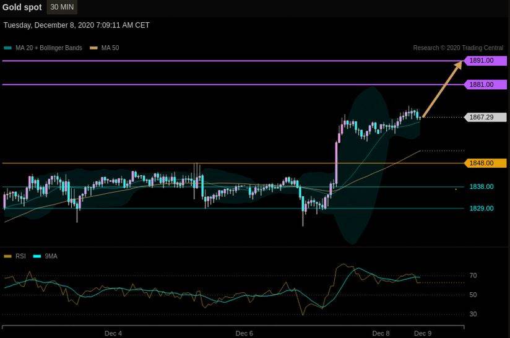
Task: Select the 1891.00 resistance price tag
Action: [x=485, y=61]
